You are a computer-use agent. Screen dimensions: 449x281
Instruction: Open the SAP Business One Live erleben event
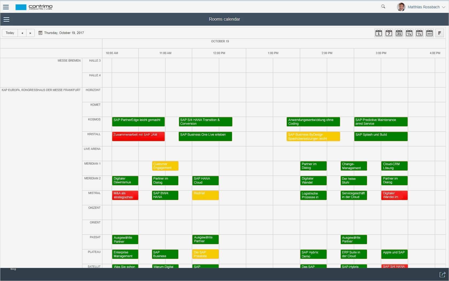click(x=205, y=136)
